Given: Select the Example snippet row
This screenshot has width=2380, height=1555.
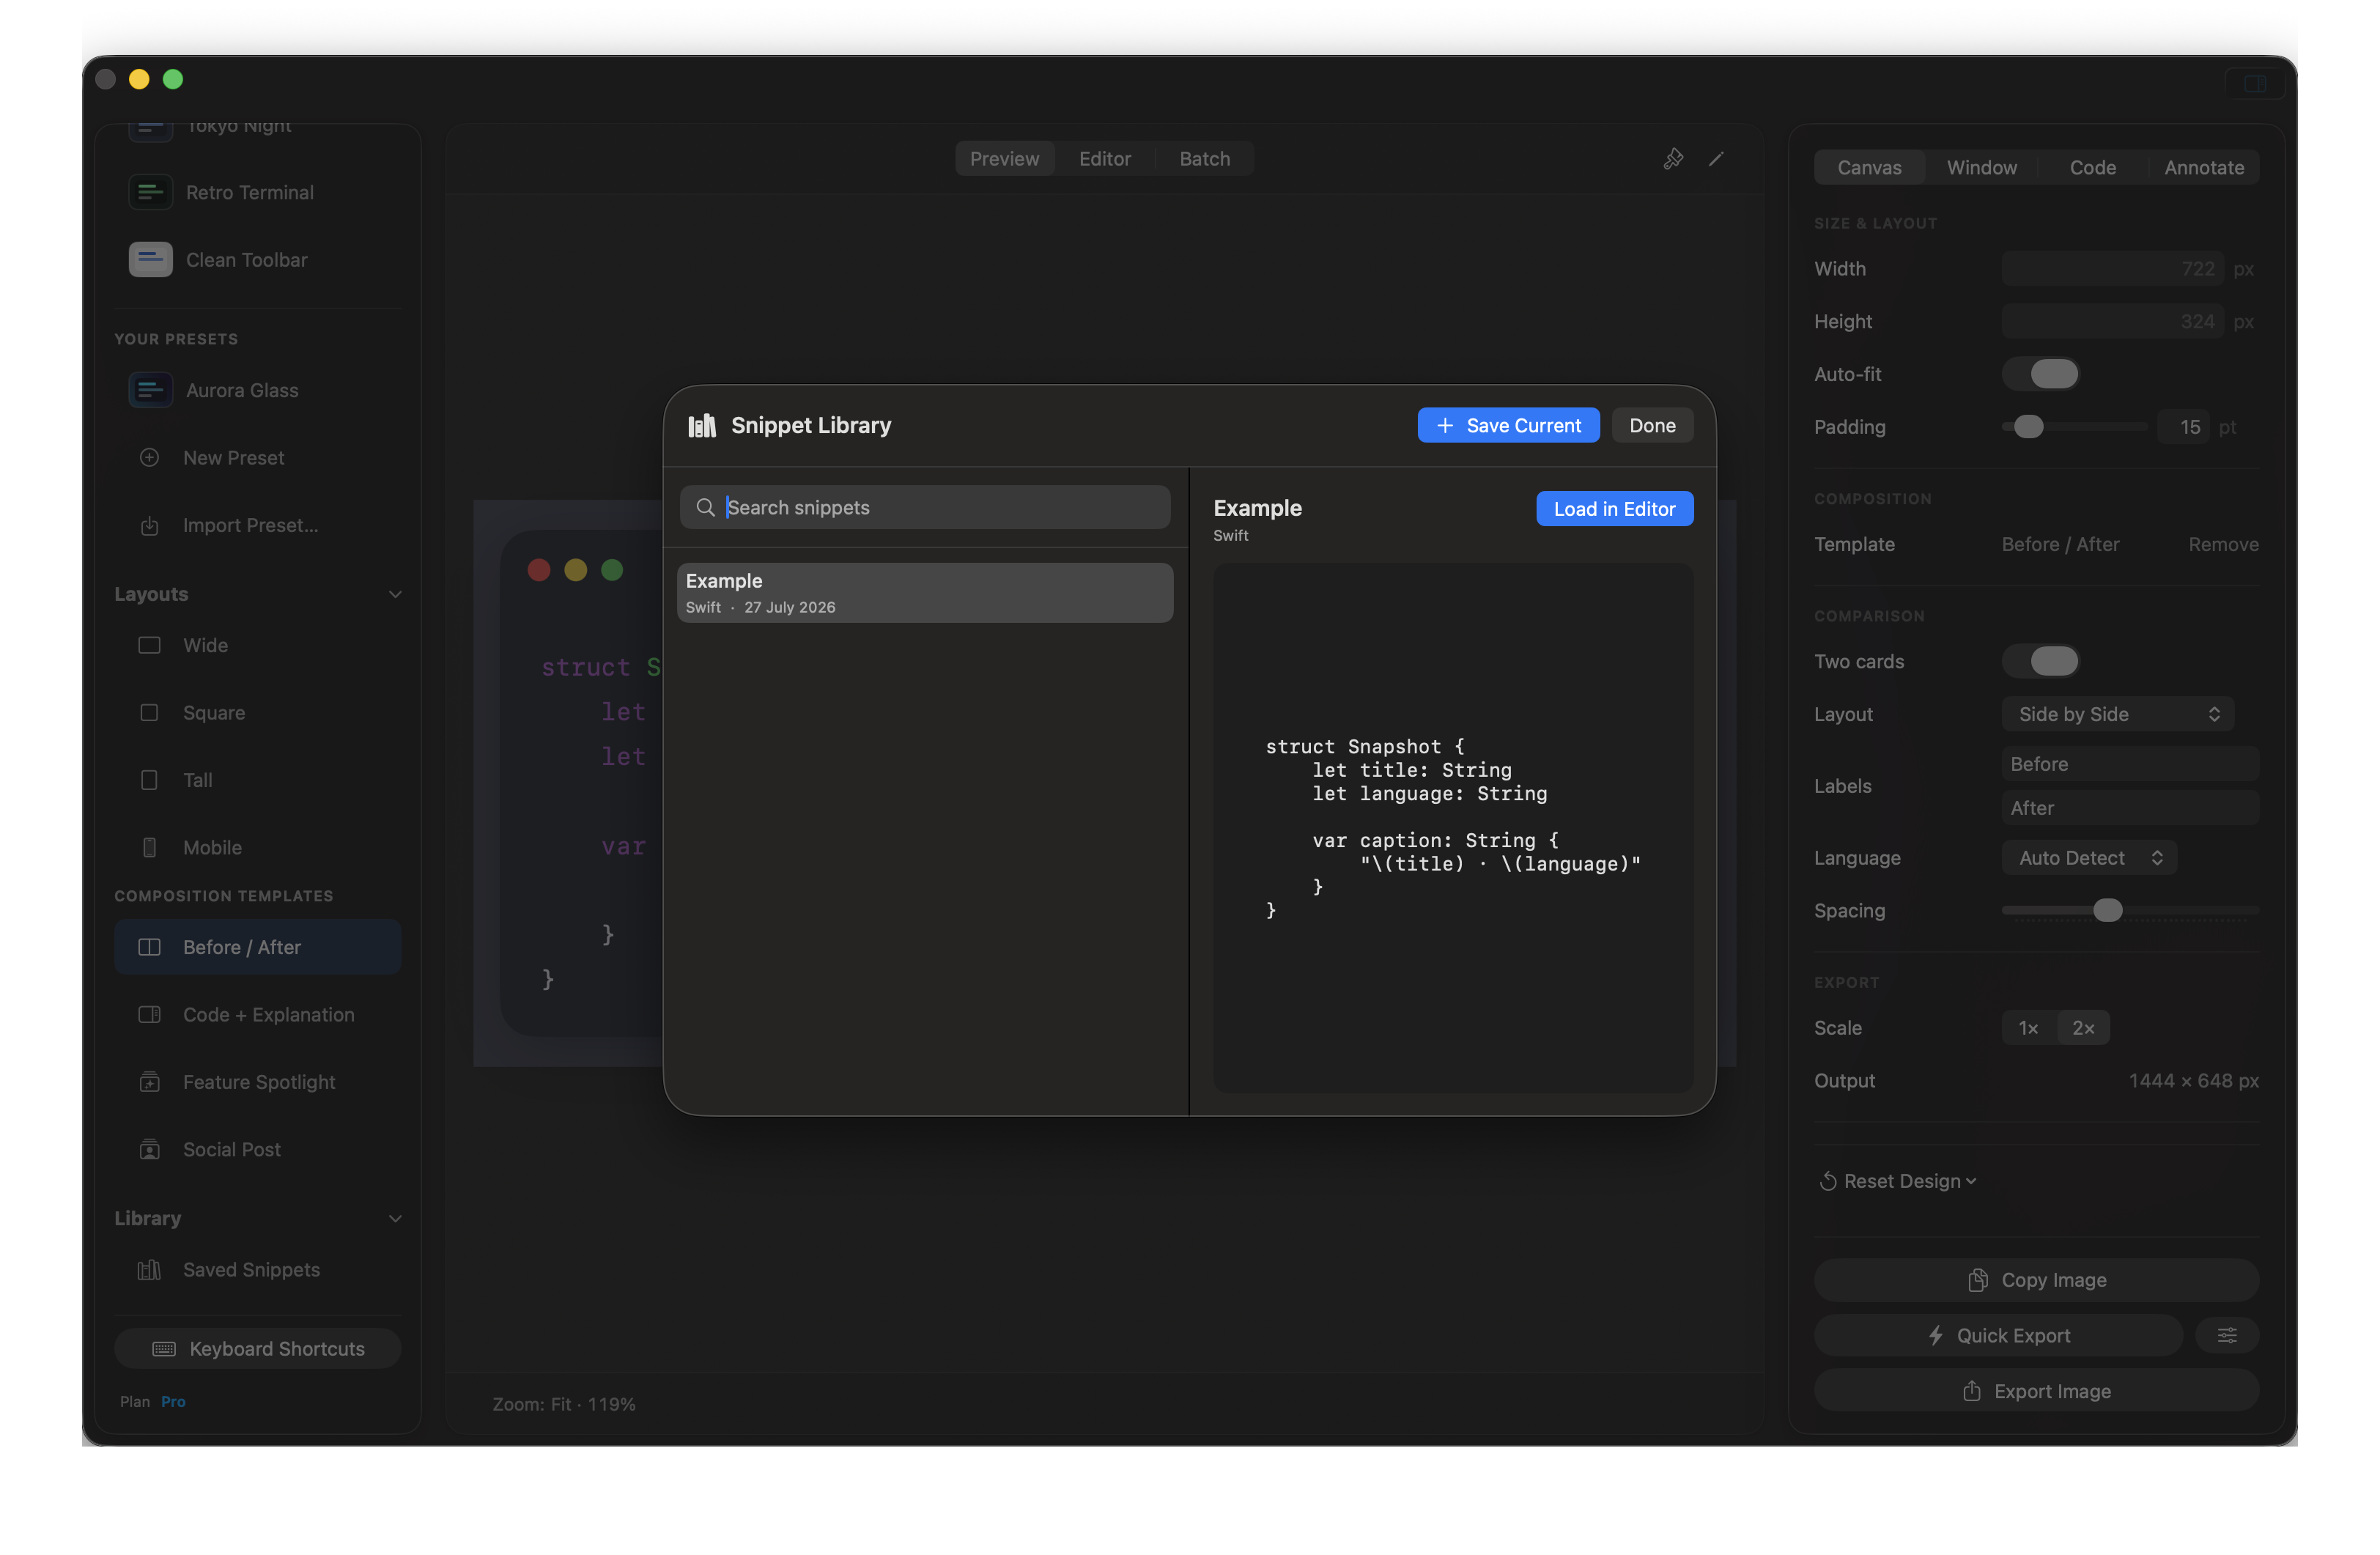Looking at the screenshot, I should point(925,593).
